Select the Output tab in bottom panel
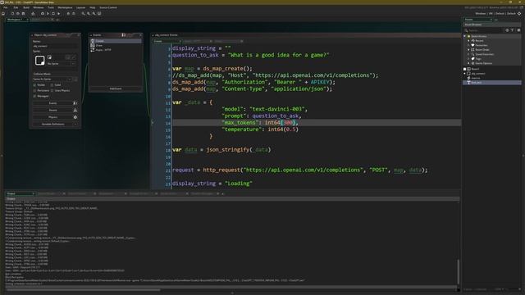Screen dimensions: 525x295 click(20, 193)
